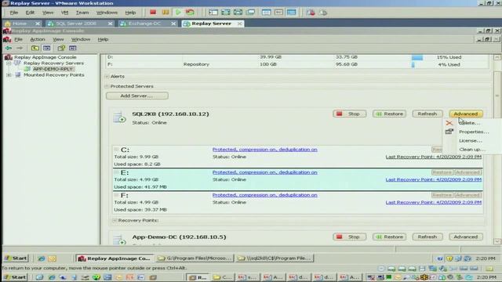Image resolution: width=502 pixels, height=282 pixels.
Task: Click the forward arrow in the console toolbar
Action: coord(20,48)
